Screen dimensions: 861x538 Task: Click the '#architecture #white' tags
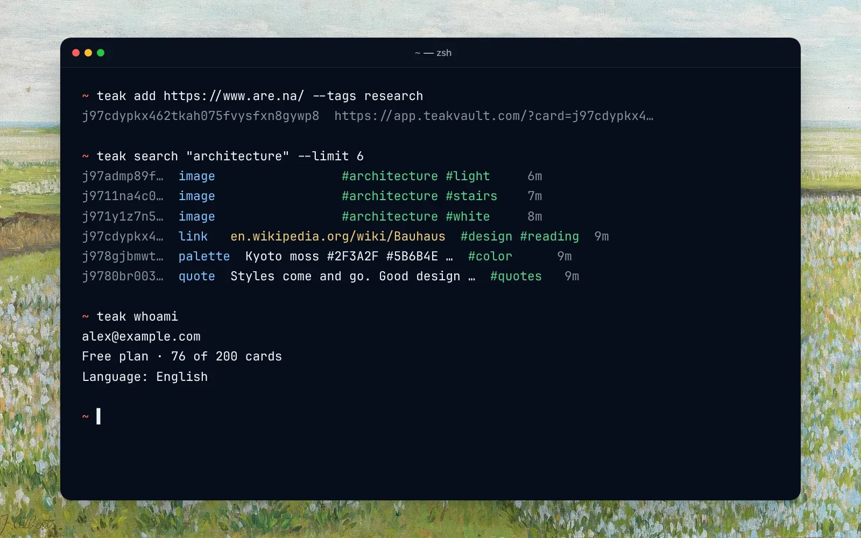(x=416, y=216)
